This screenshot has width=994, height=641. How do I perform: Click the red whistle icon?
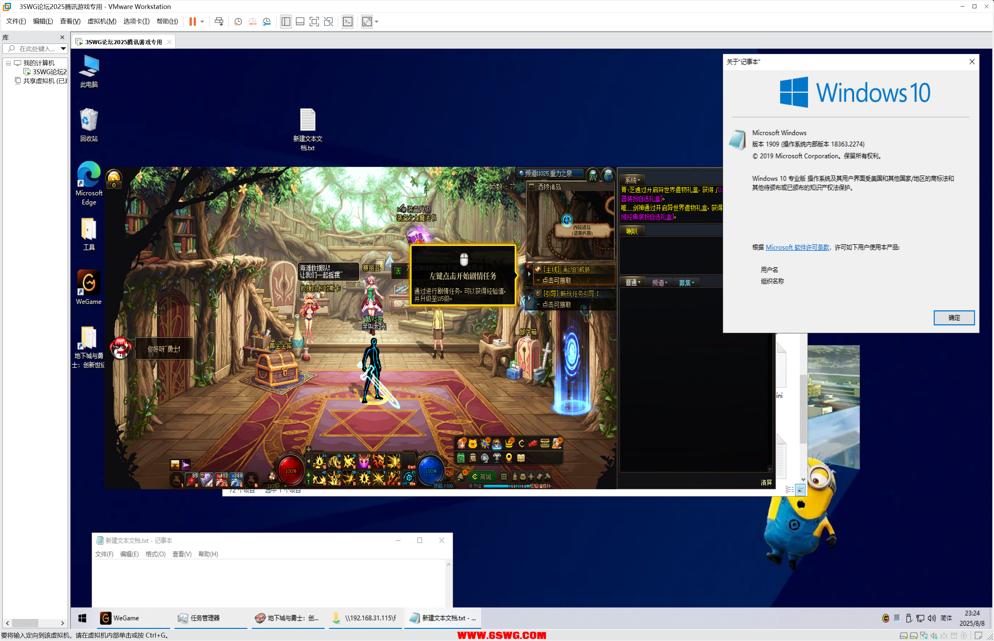click(533, 444)
